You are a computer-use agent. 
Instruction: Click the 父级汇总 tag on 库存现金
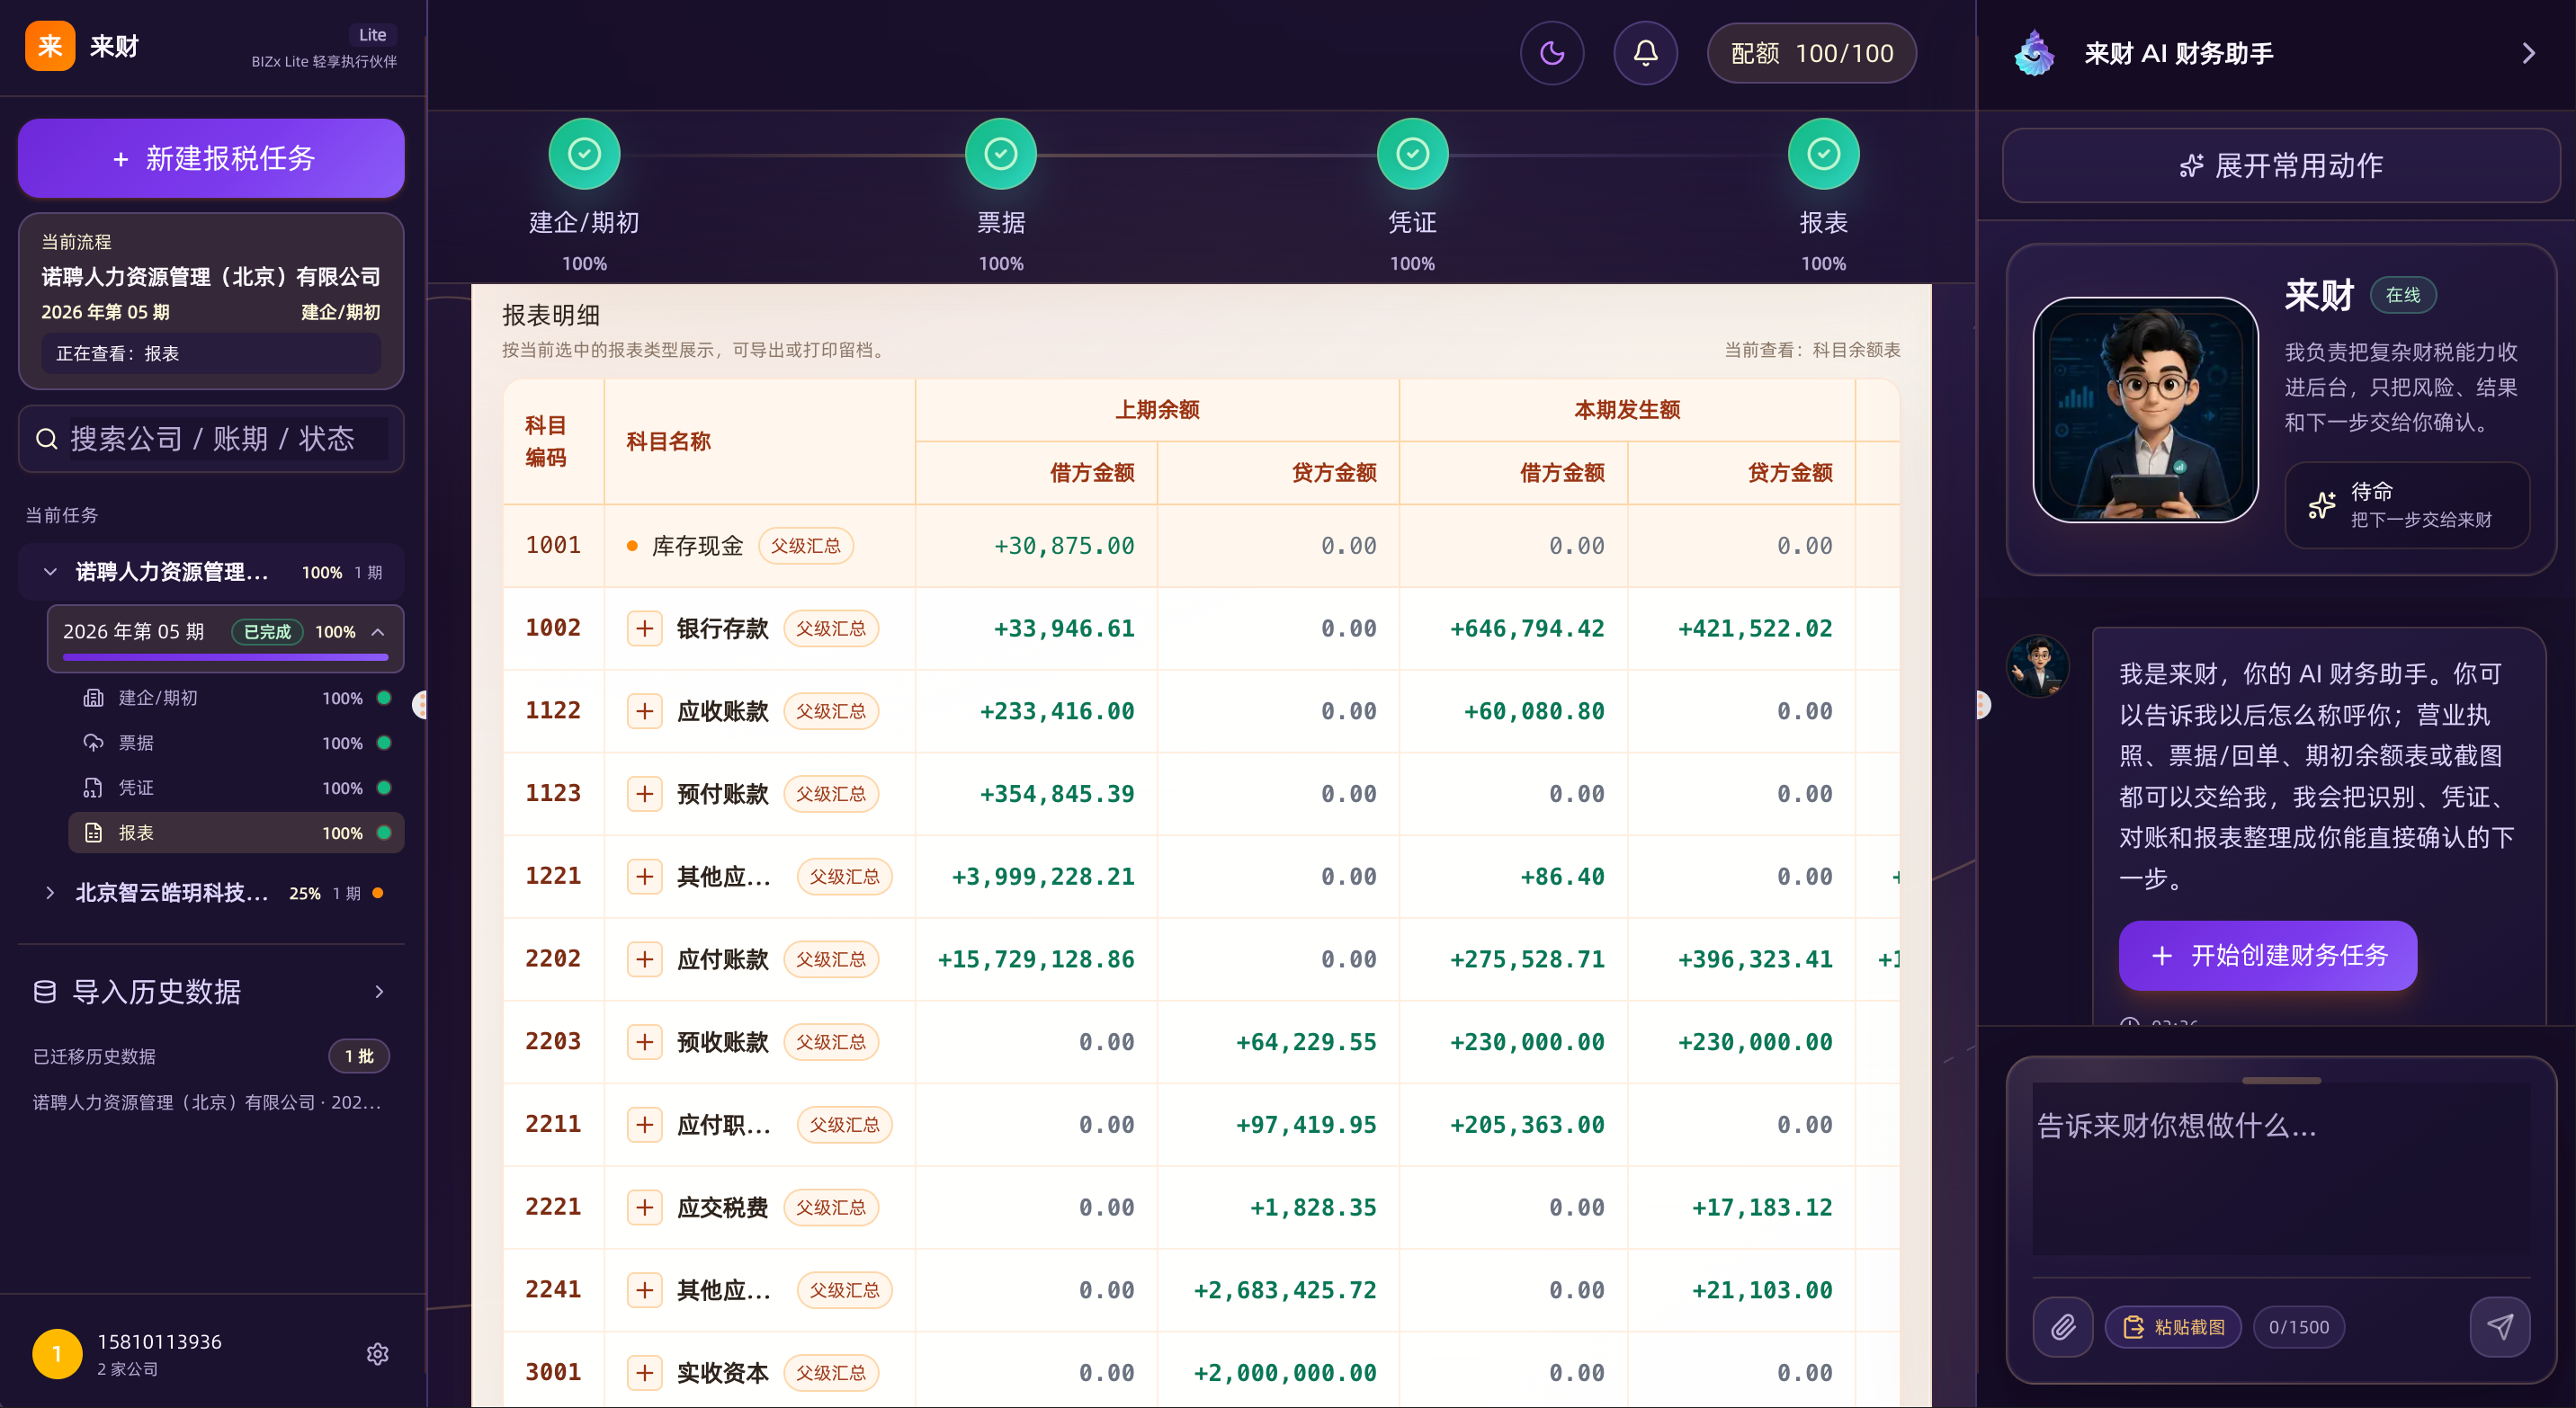(x=805, y=546)
